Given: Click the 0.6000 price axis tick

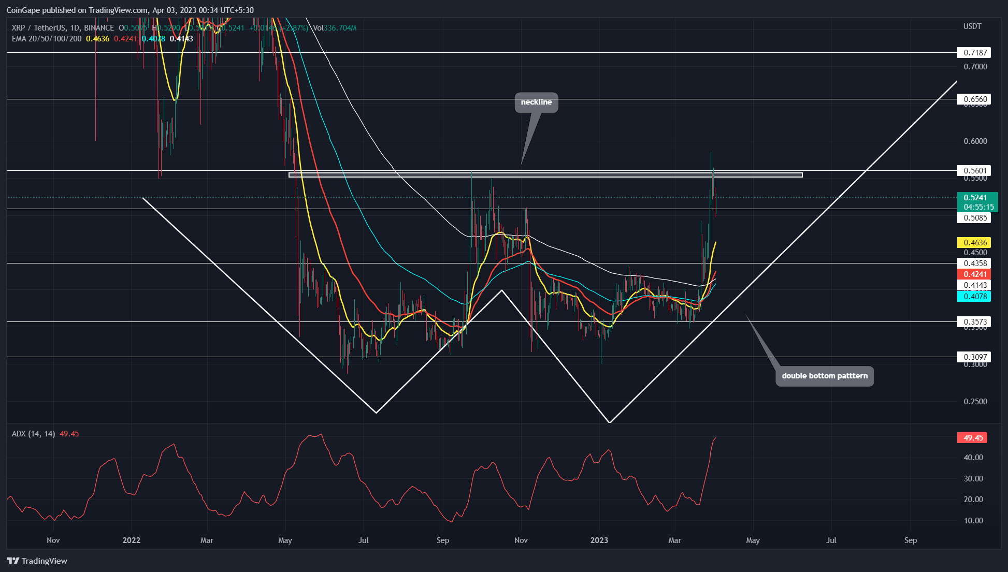Looking at the screenshot, I should (975, 141).
